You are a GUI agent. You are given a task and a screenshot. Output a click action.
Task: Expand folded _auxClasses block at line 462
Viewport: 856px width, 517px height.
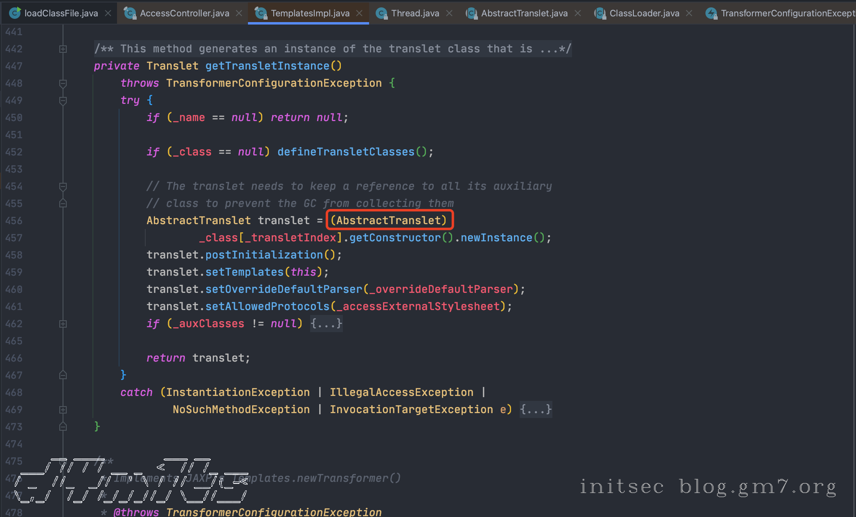point(63,324)
